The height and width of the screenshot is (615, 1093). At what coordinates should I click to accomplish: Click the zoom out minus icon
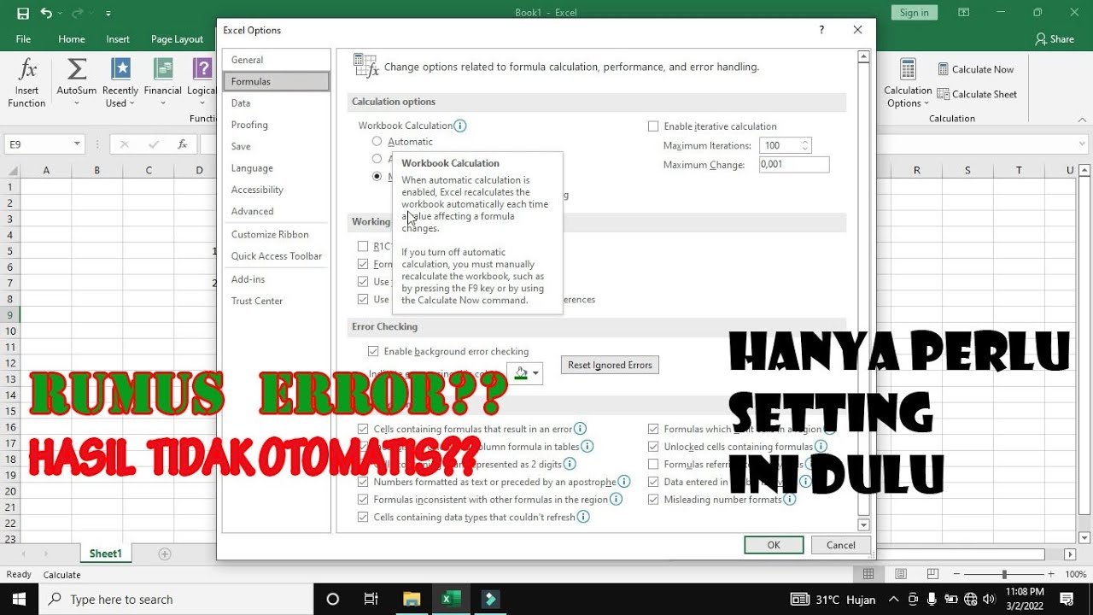coord(958,575)
